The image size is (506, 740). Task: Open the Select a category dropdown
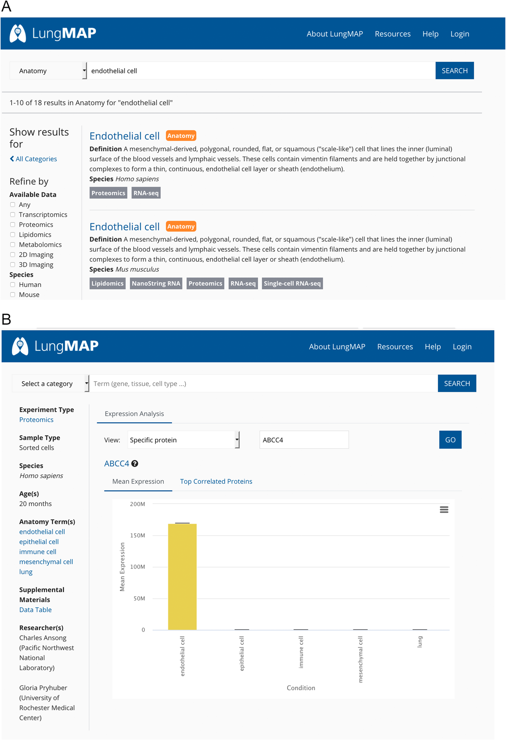coord(50,383)
